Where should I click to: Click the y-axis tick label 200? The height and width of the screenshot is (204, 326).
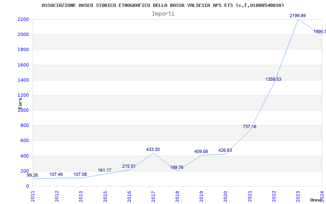[x=25, y=171]
